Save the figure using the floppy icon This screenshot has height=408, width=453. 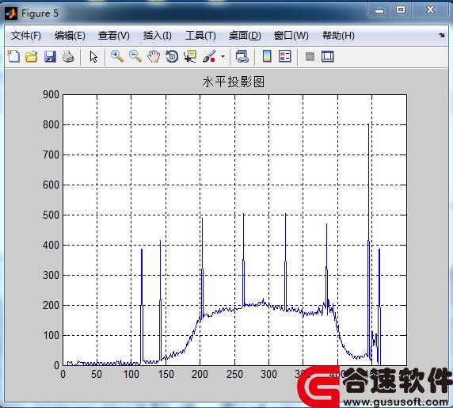(x=50, y=56)
